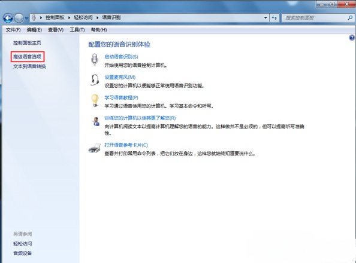Click 设置麦克风(M) link
This screenshot has height=263, width=356.
pyautogui.click(x=120, y=77)
